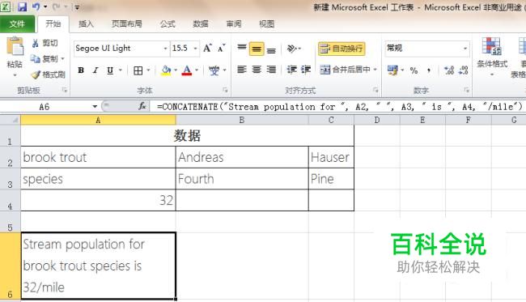Viewport: 526px width, 302px height.
Task: Toggle align text right button
Action: 271,70
